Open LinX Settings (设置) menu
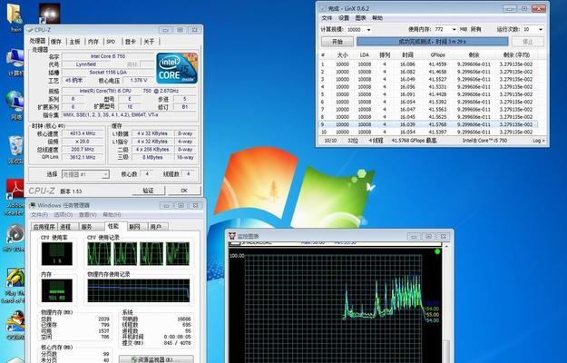The height and width of the screenshot is (363, 567). click(x=344, y=18)
